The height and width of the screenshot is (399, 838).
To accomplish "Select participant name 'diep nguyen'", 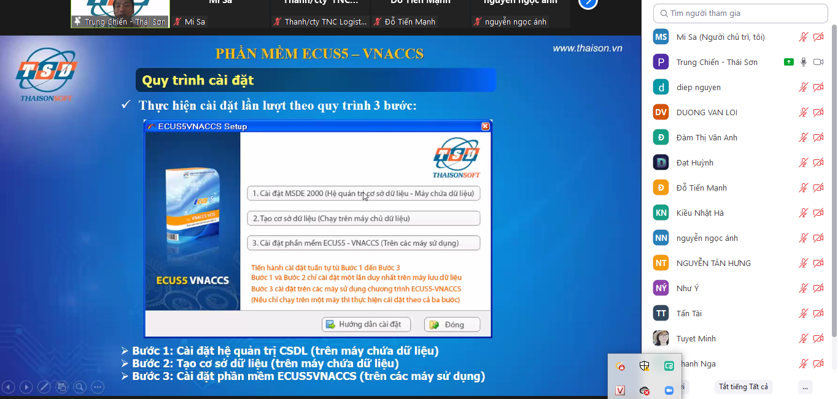I will [x=699, y=88].
